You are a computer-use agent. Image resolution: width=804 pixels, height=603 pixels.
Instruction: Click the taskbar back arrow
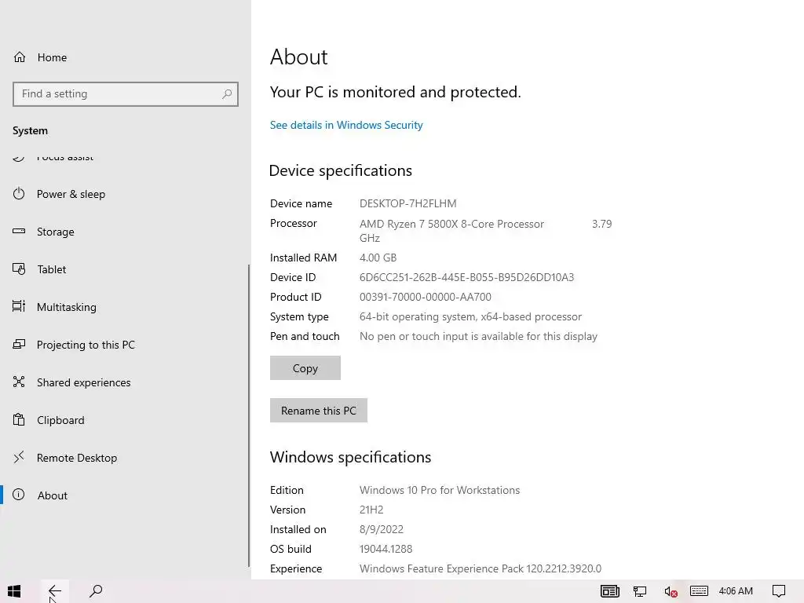point(54,591)
